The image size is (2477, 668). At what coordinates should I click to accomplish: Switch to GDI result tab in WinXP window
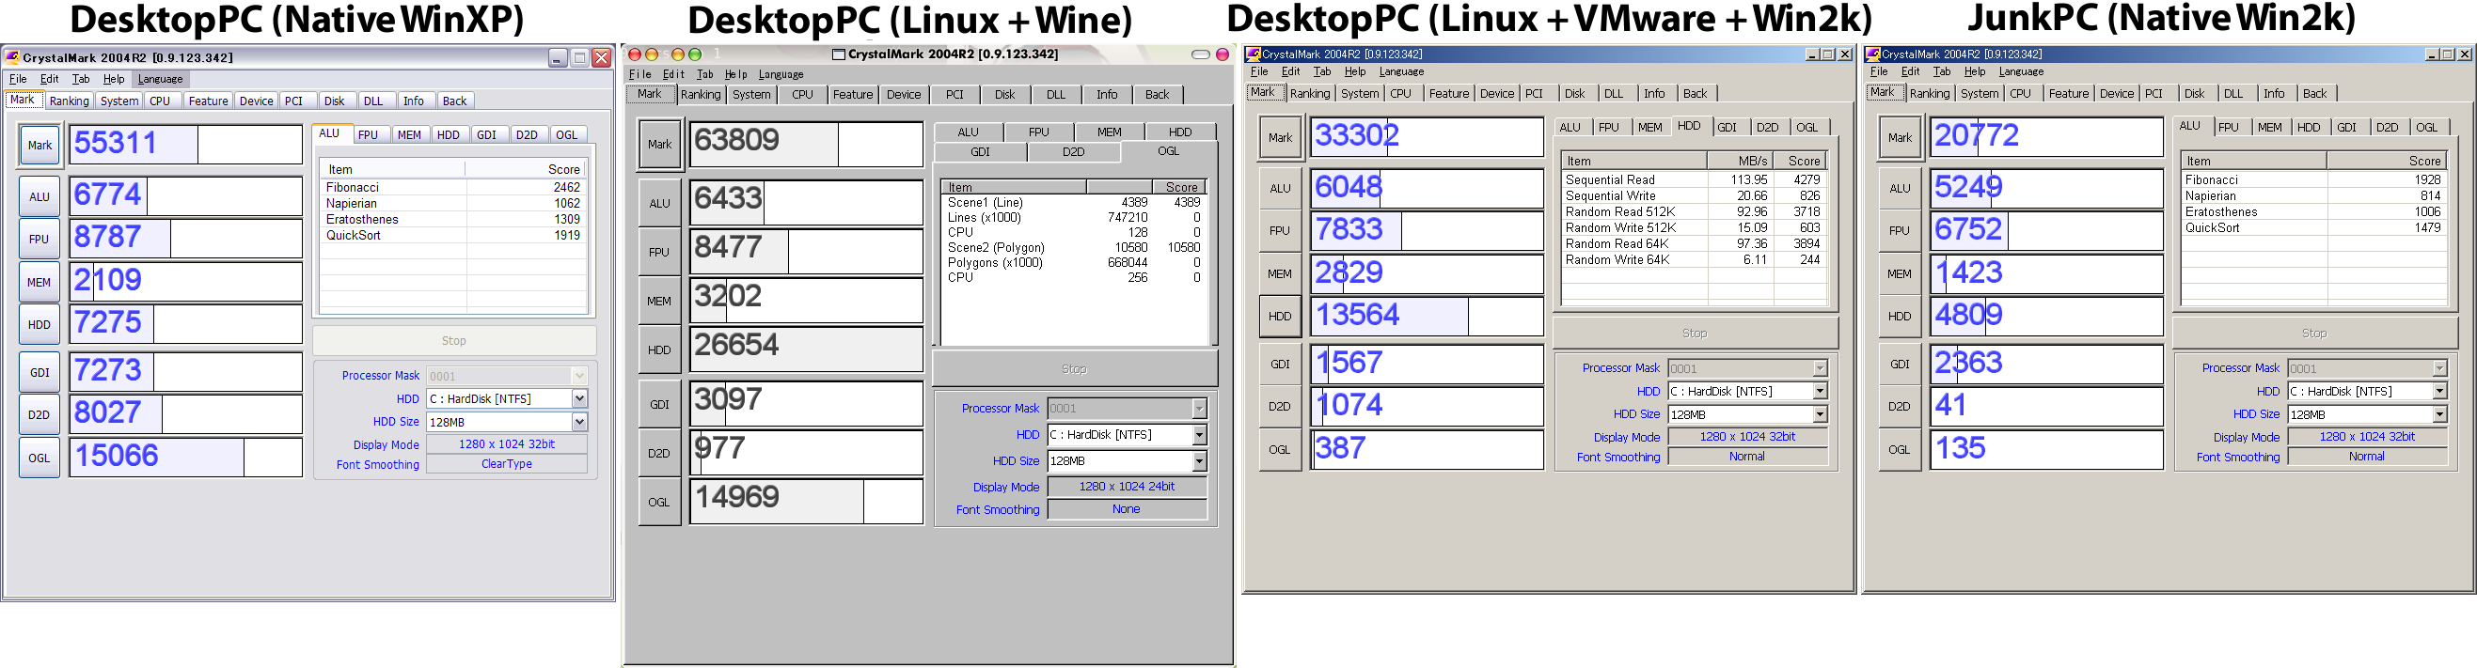(486, 134)
